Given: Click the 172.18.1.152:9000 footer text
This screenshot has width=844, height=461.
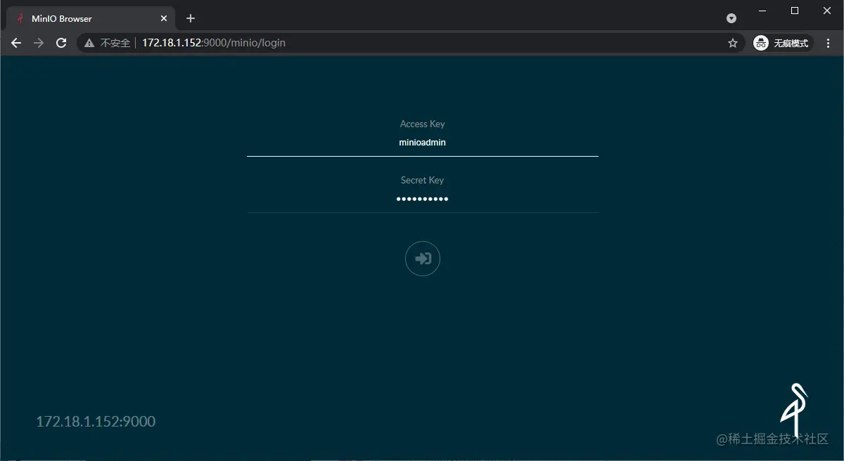Looking at the screenshot, I should [x=96, y=422].
